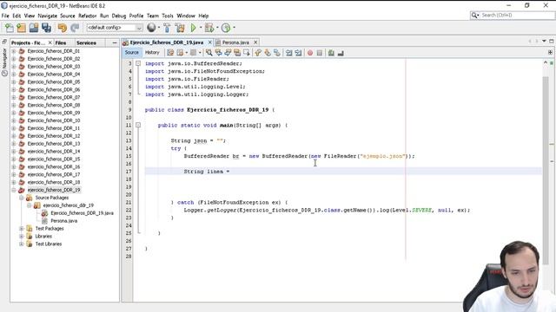Click the New File toolbar icon
556x312 pixels.
[10, 28]
